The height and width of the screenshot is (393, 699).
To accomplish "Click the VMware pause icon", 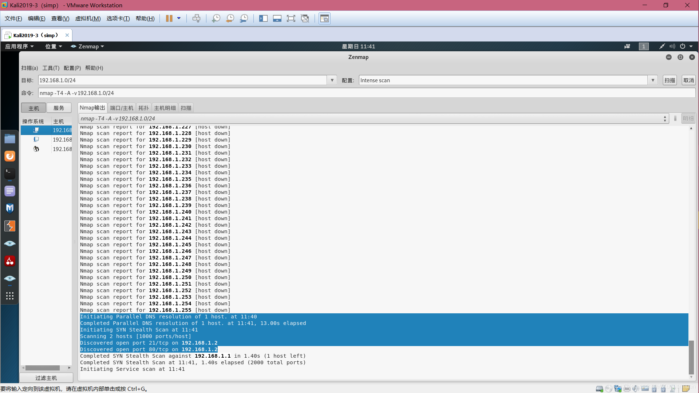I will pyautogui.click(x=169, y=18).
